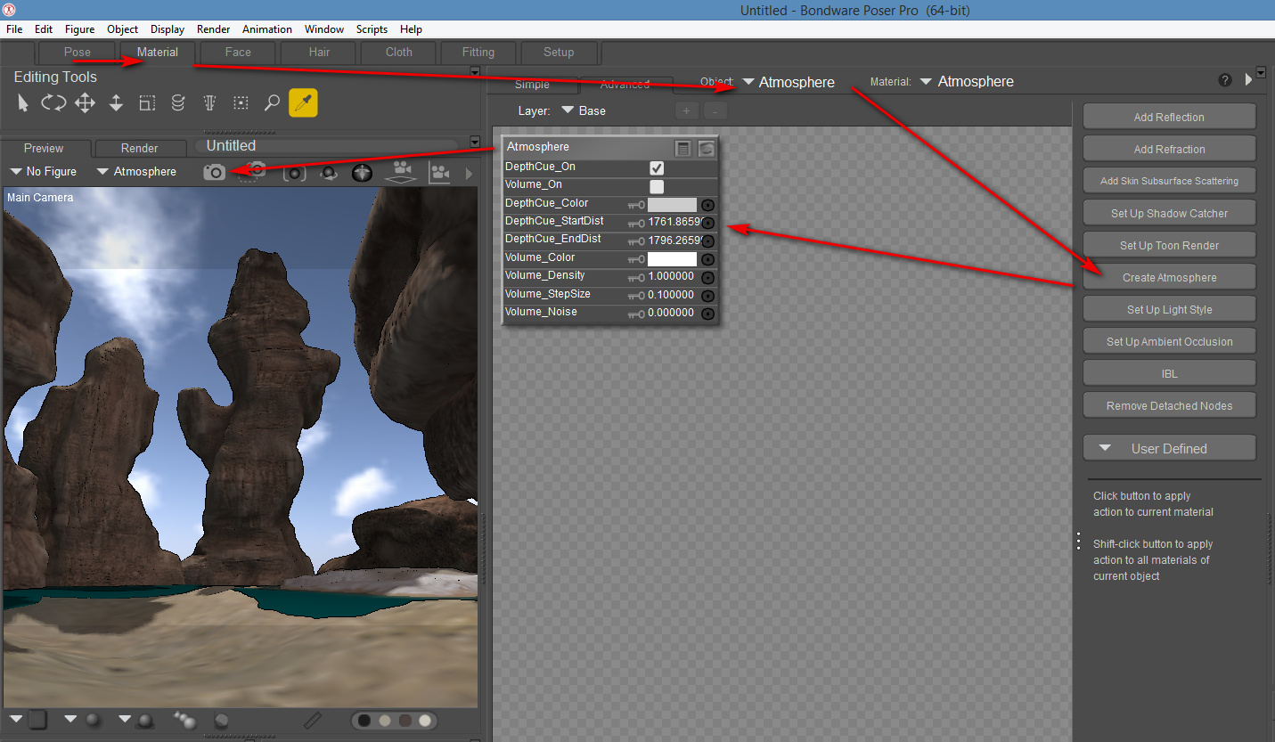This screenshot has width=1275, height=742.
Task: Click the camera icon beside the Atmosphere dropdown
Action: click(214, 172)
